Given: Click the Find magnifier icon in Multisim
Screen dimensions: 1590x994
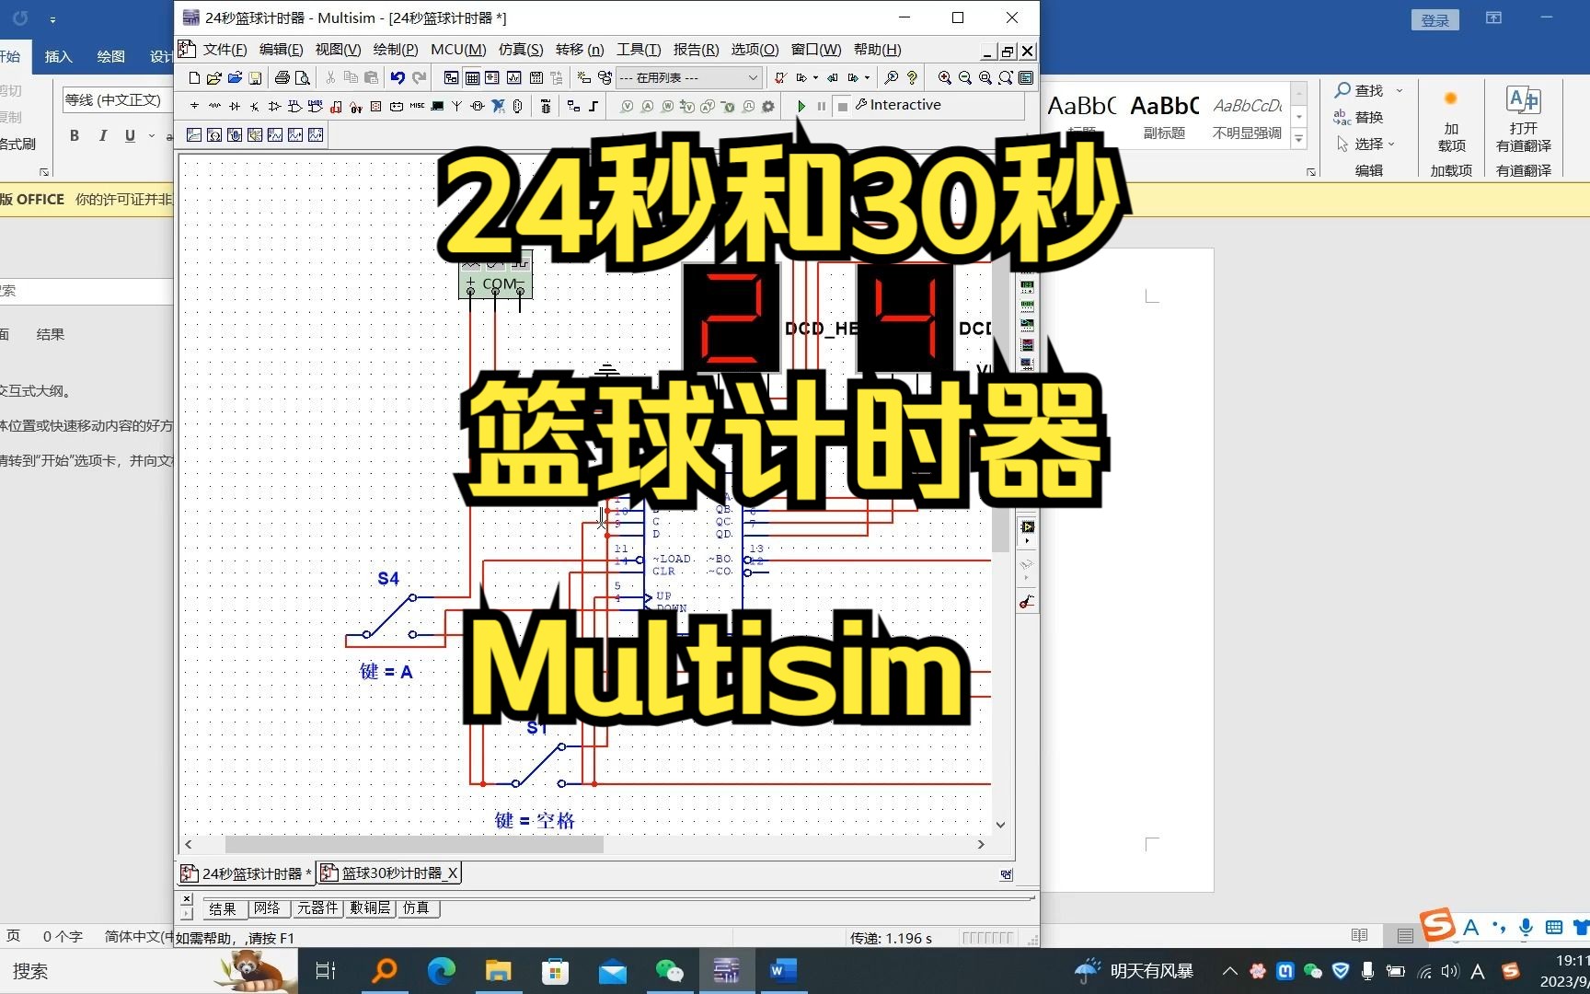Looking at the screenshot, I should pyautogui.click(x=891, y=78).
